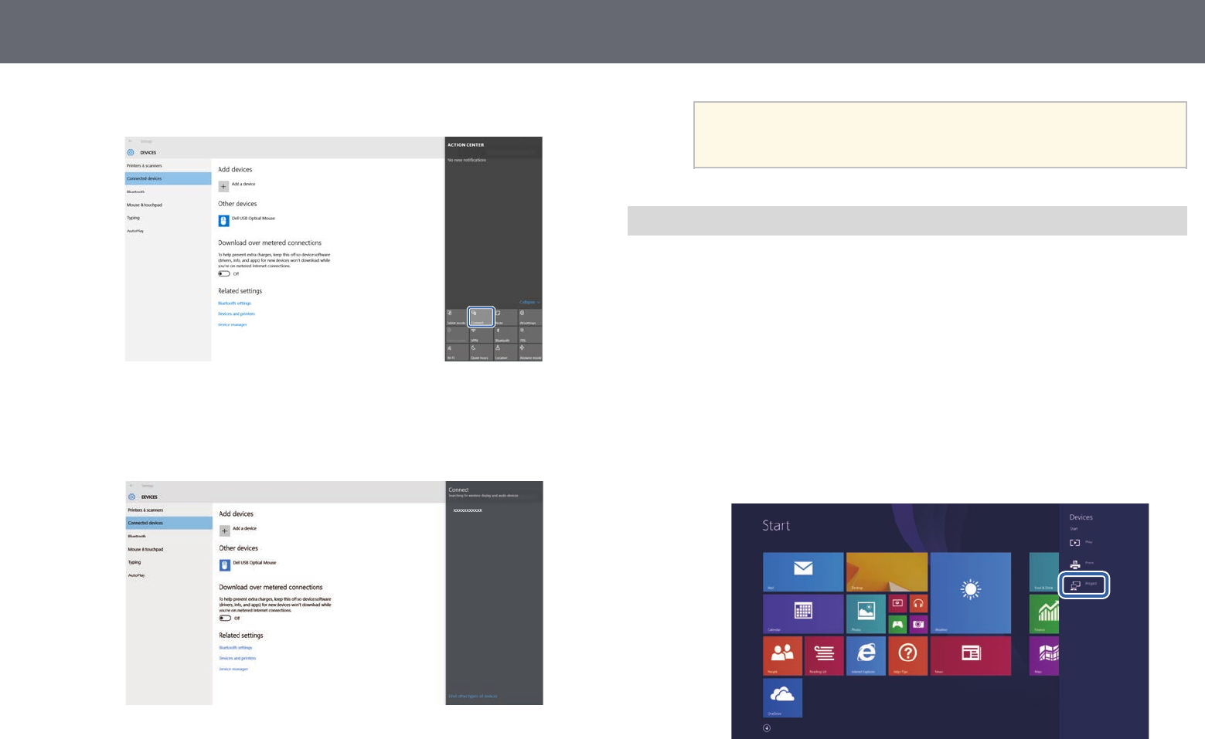Collapse the Action Center quick actions

(529, 302)
